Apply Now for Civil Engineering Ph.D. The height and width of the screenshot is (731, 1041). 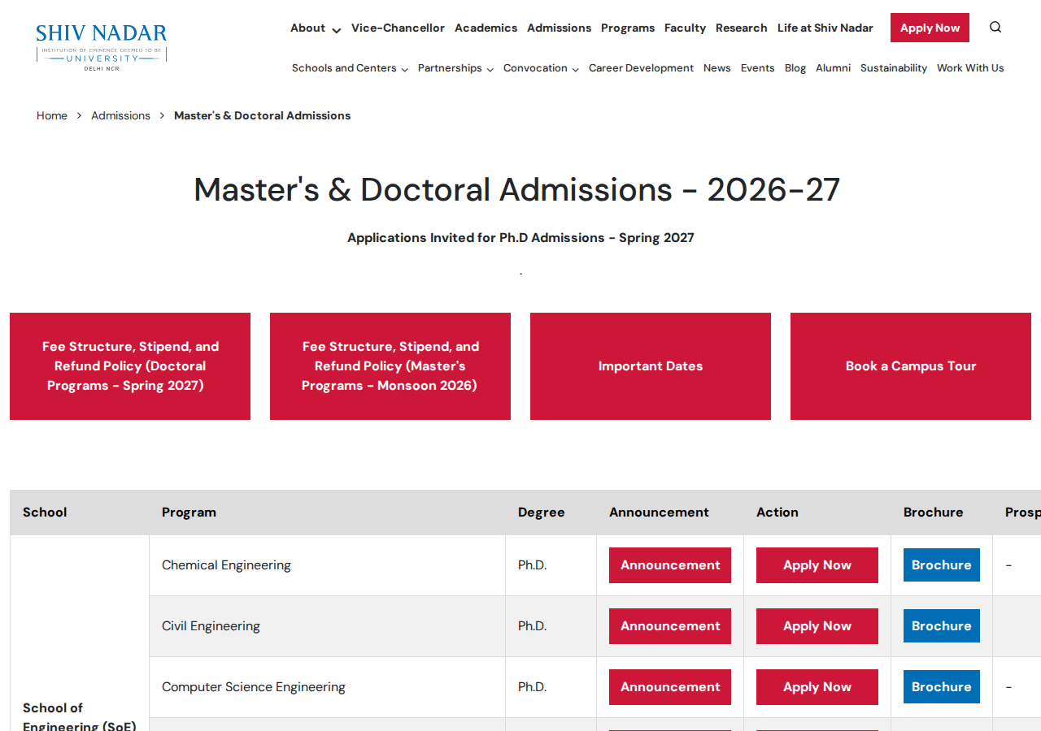click(817, 626)
